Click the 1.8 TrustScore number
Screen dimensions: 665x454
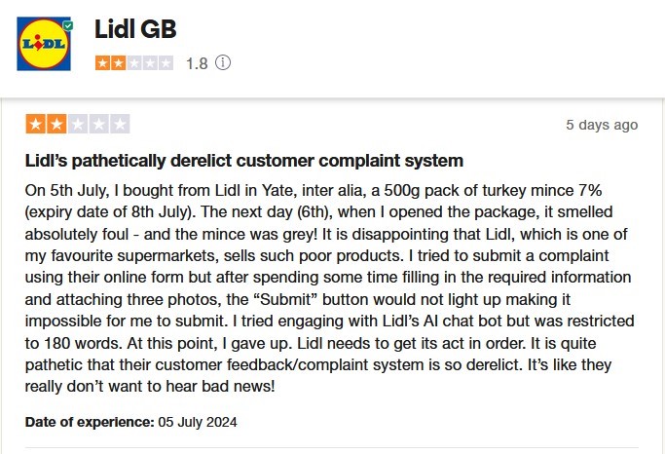point(197,63)
